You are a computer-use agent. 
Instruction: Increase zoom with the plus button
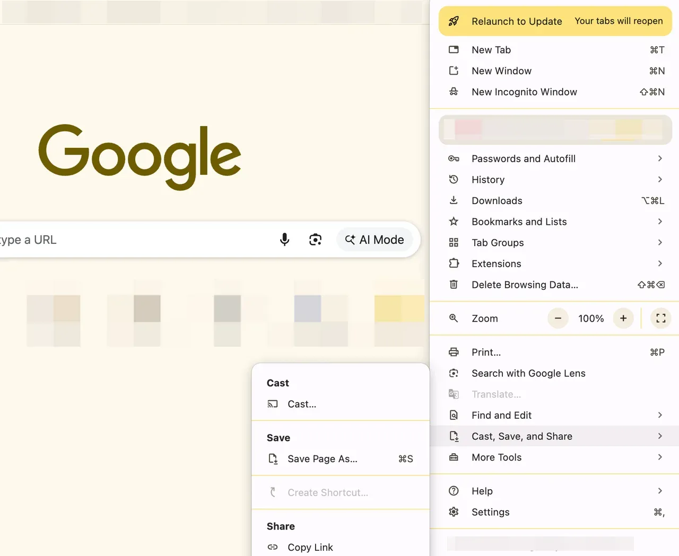(623, 318)
